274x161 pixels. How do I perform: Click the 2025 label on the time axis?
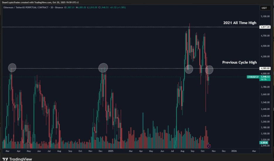coord(110,151)
